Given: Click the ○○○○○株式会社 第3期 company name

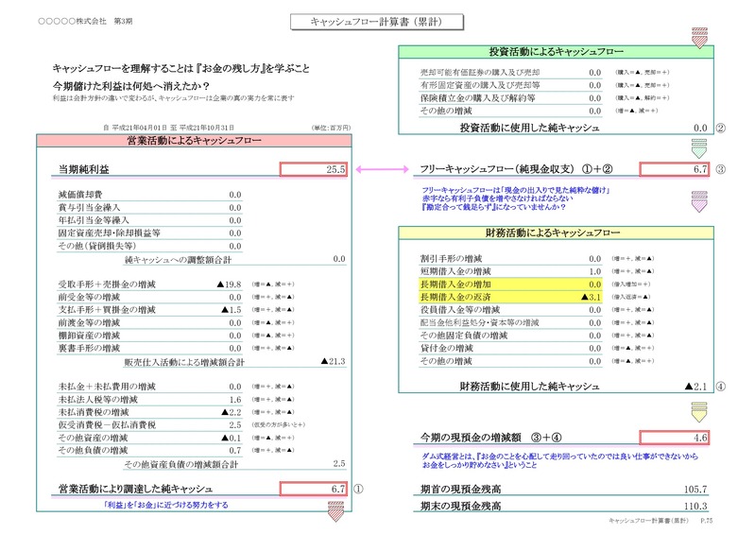Looking at the screenshot, I should pos(85,21).
